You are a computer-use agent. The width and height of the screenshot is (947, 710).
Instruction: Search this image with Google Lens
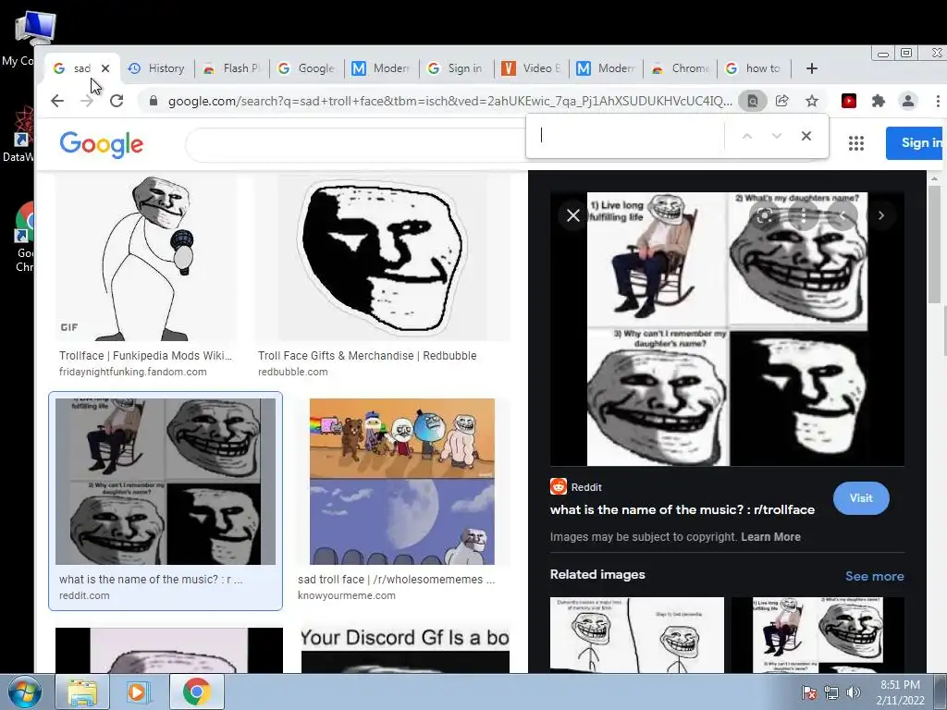[765, 214]
